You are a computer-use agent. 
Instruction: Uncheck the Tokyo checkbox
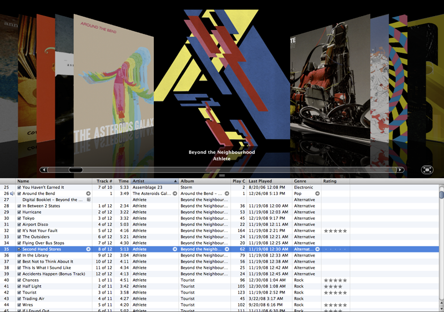click(x=19, y=218)
